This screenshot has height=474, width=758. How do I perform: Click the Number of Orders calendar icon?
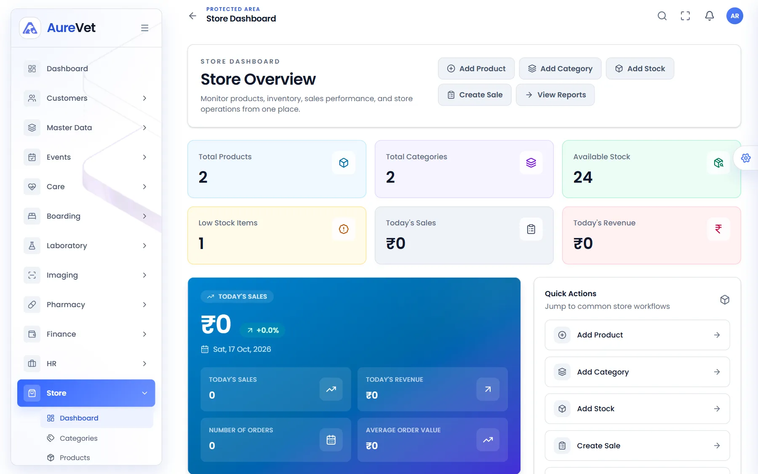[x=331, y=440]
